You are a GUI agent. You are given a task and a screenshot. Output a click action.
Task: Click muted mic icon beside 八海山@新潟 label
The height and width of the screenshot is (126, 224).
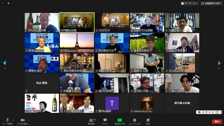coord(167,91)
